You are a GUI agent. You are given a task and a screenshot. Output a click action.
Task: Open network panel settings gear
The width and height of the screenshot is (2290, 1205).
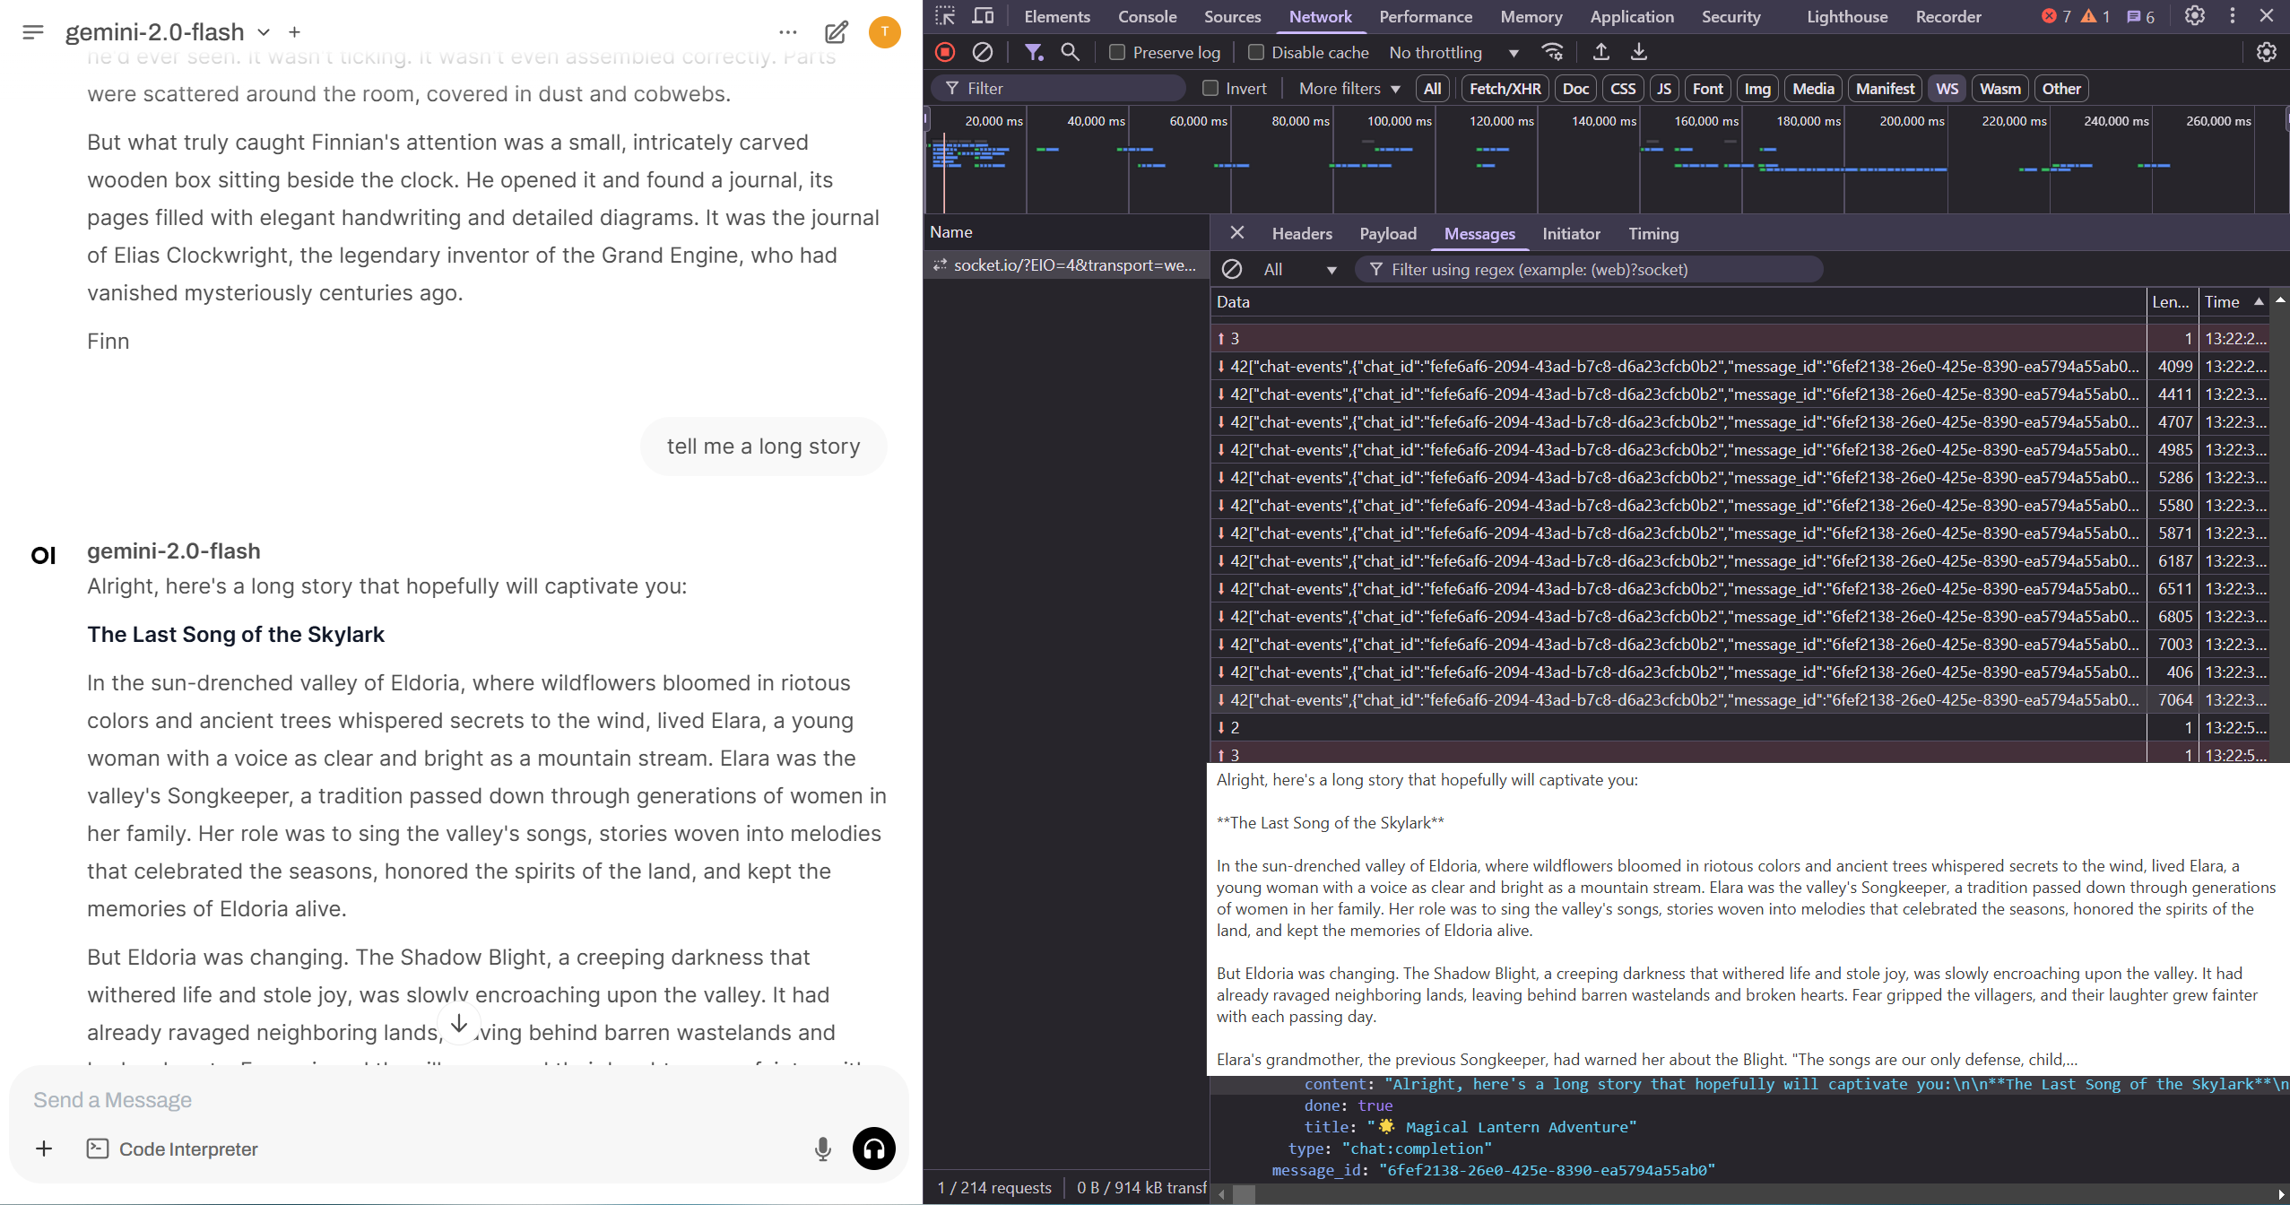point(2267,52)
